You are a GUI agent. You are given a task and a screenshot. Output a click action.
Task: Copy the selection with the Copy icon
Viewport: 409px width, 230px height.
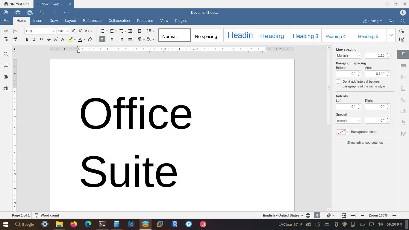[6, 31]
